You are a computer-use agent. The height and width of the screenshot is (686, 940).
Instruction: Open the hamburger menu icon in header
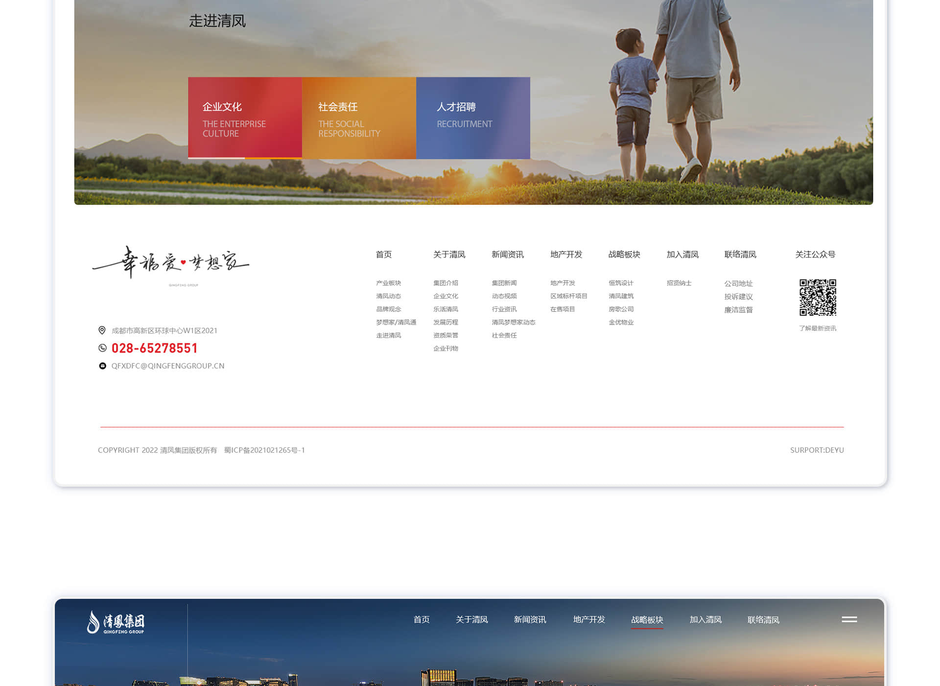(849, 619)
